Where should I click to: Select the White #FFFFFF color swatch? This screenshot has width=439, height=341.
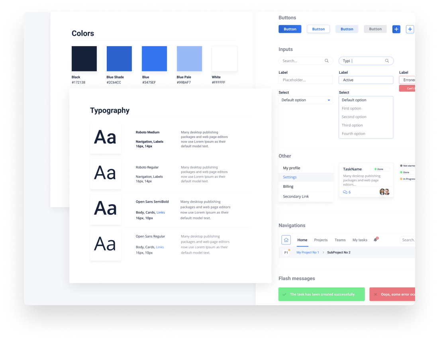225,59
